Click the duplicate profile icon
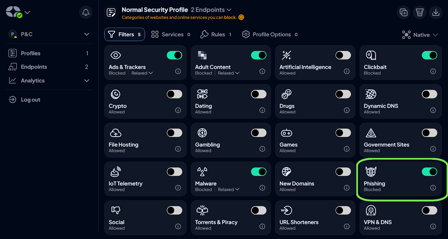The width and height of the screenshot is (448, 239). click(x=403, y=12)
